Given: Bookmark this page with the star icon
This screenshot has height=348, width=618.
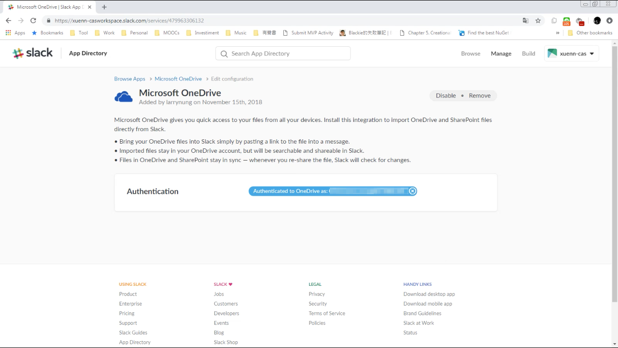Looking at the screenshot, I should pyautogui.click(x=538, y=21).
